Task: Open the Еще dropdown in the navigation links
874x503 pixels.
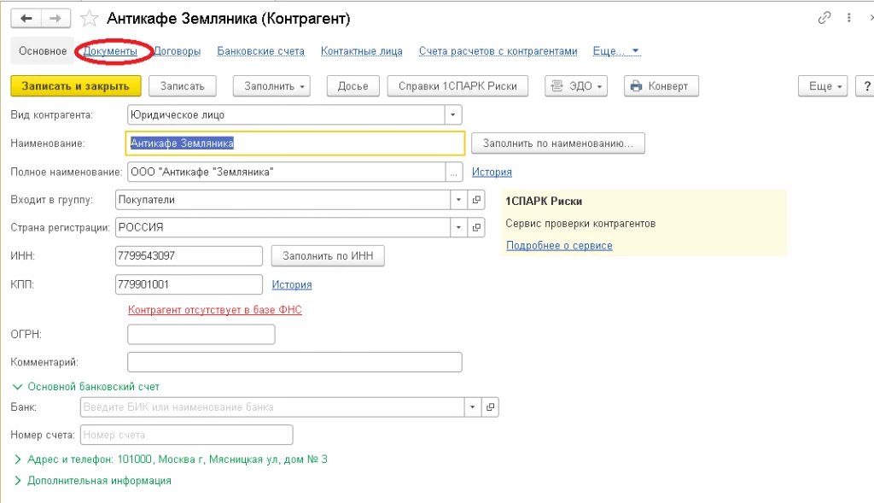Action: tap(616, 51)
